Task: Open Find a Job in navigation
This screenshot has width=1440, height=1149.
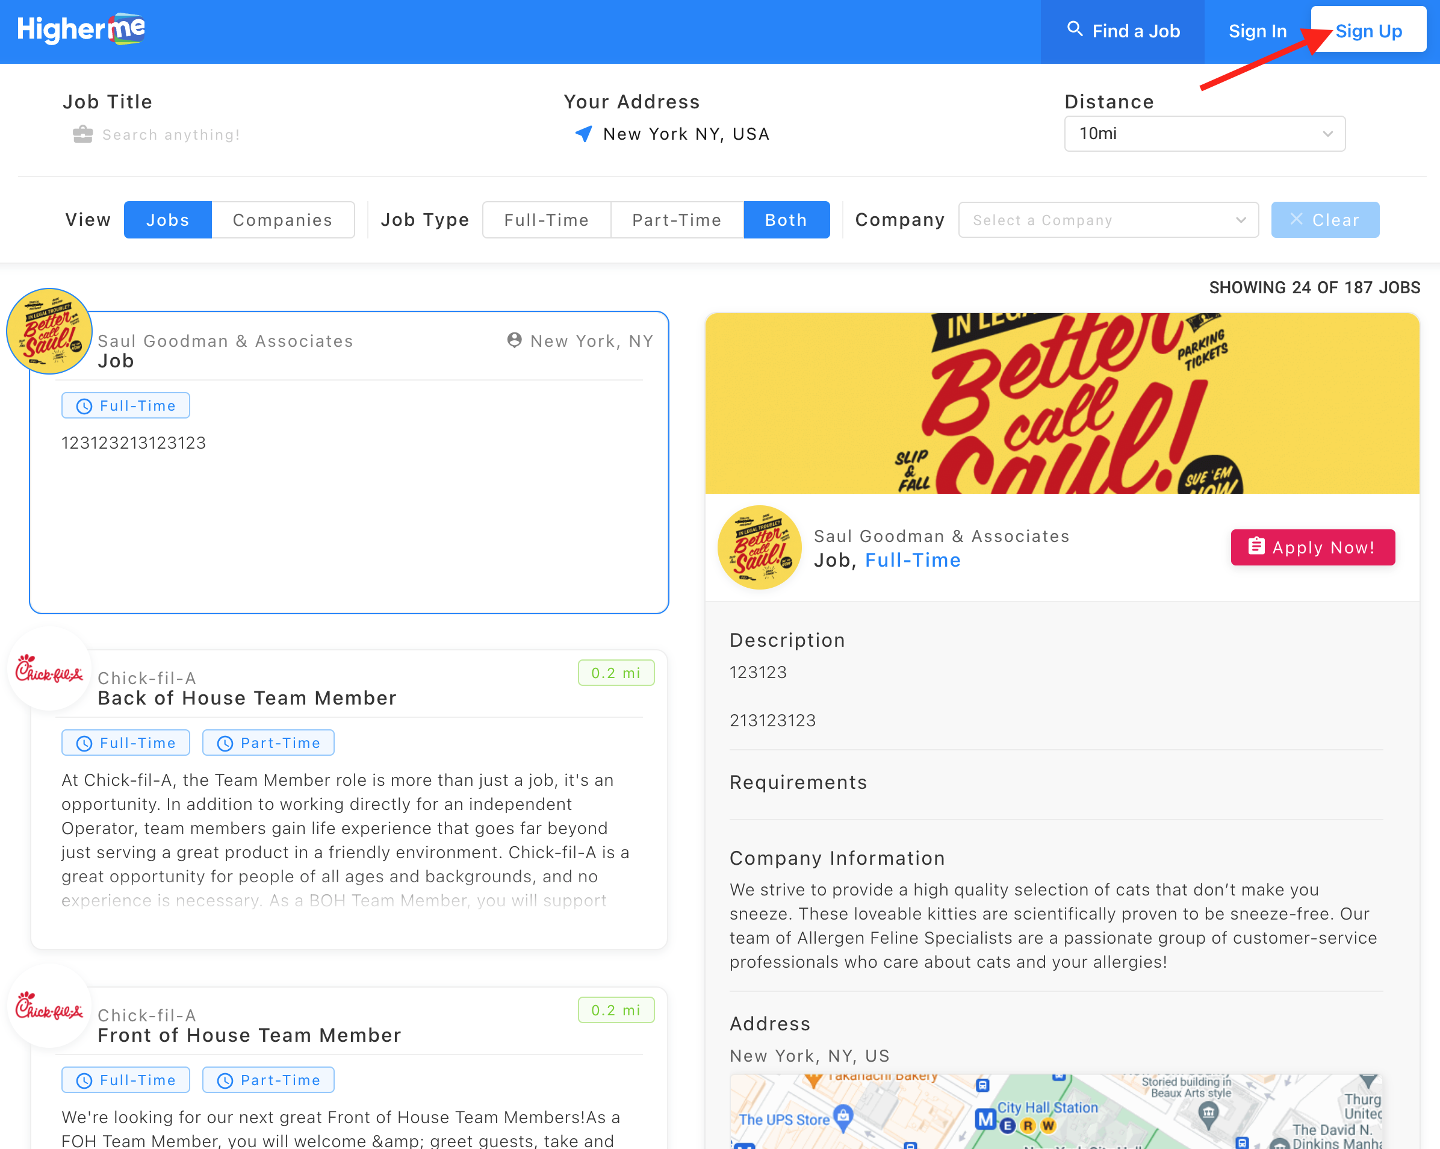Action: [1123, 31]
